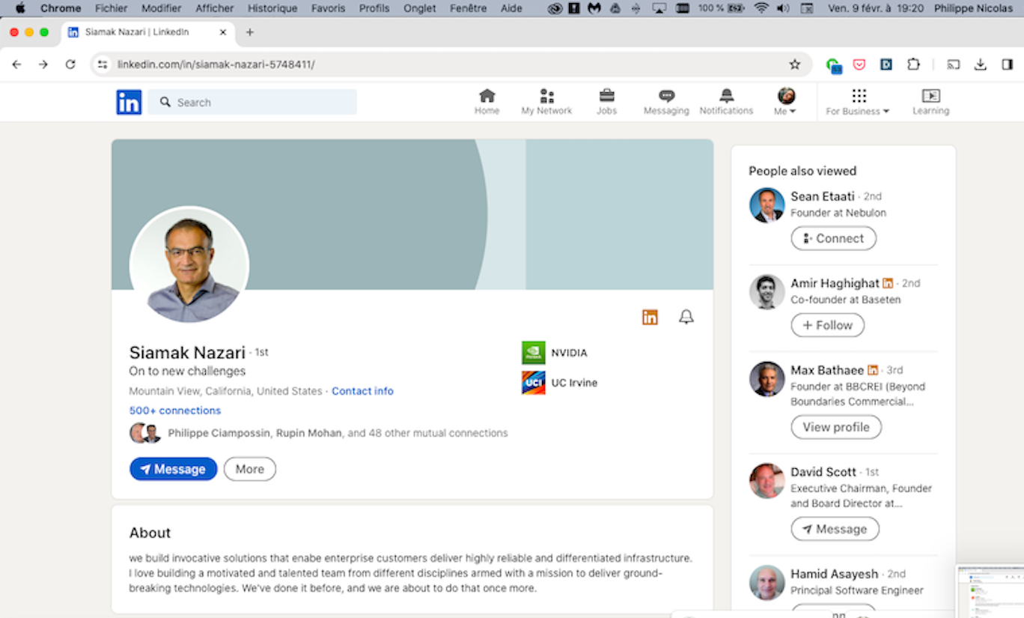
Task: Click Siamak Nazari's profile photo
Action: (189, 266)
